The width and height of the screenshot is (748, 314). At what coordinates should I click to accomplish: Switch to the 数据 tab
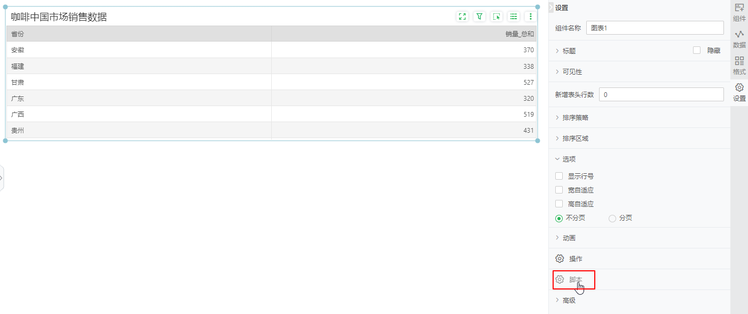(739, 39)
